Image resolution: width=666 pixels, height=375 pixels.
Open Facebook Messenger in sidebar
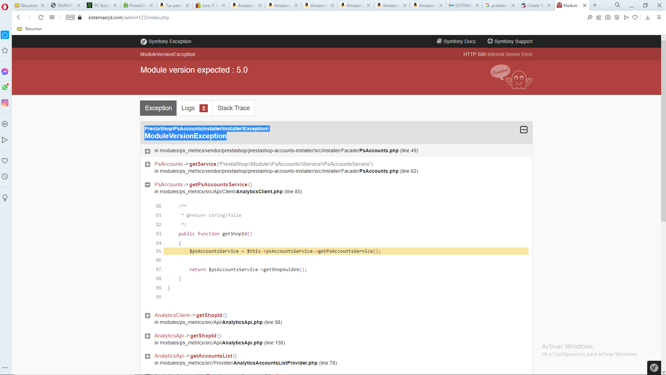click(5, 72)
